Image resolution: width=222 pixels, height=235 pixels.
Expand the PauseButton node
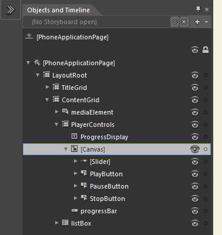coord(75,186)
